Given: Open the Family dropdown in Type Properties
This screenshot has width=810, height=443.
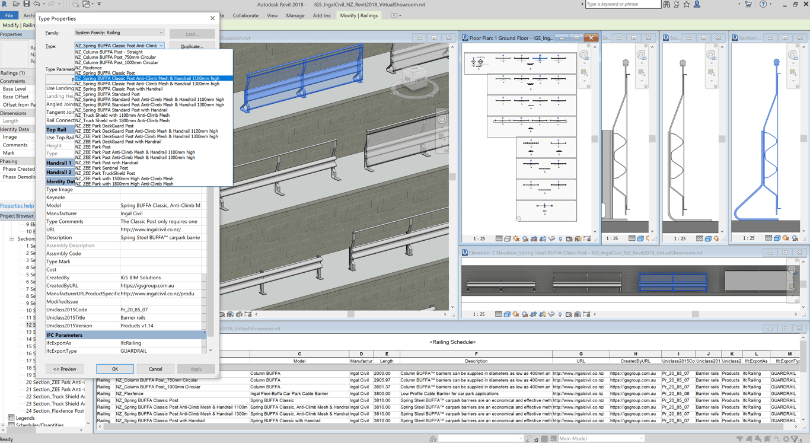Looking at the screenshot, I should pos(119,33).
